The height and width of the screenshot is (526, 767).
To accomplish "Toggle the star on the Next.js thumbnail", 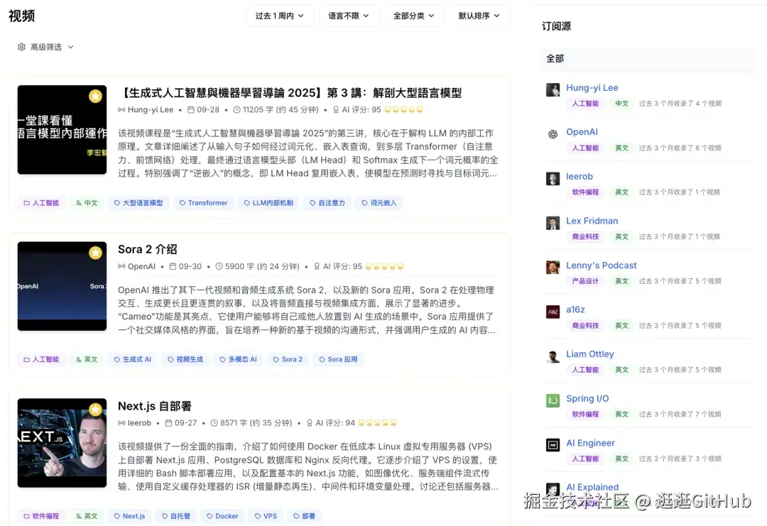I will pos(96,409).
